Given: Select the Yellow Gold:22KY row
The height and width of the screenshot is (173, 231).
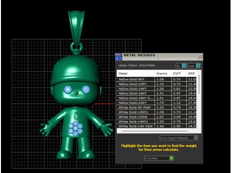Looking at the screenshot, I should point(156,103).
